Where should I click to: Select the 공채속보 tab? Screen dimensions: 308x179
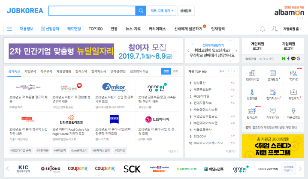14,72
